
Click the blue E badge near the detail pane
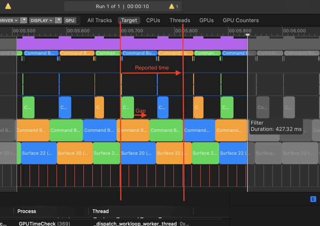point(313,199)
